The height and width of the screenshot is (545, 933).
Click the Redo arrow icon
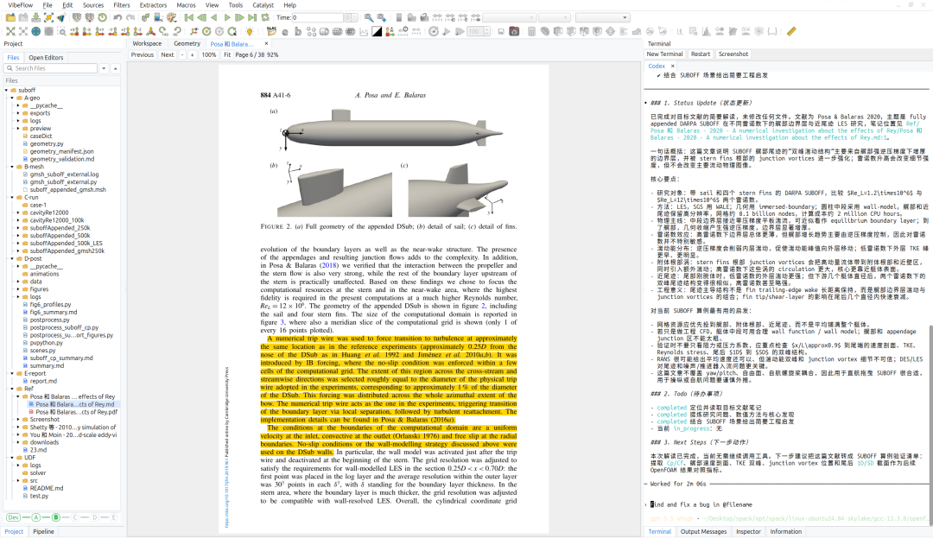pos(130,18)
